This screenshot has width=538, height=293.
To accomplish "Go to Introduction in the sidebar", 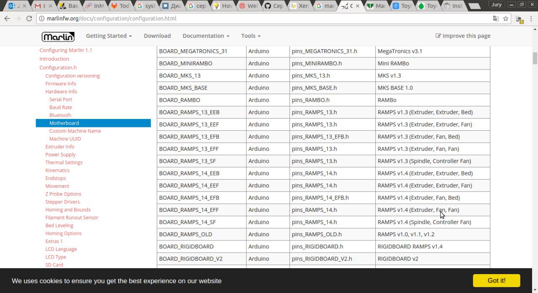I will 54,59.
